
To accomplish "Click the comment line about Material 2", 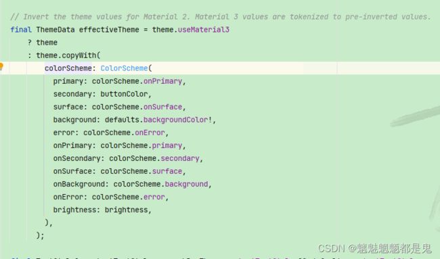I will (x=220, y=17).
